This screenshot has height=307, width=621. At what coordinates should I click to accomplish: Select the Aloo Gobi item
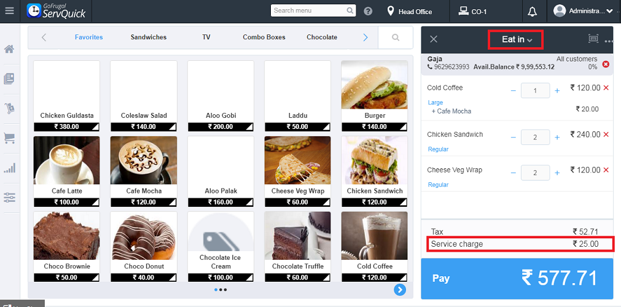click(x=221, y=95)
